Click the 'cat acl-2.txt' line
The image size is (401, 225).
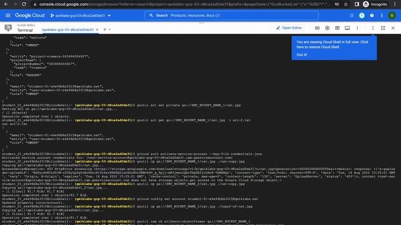tap(14, 124)
